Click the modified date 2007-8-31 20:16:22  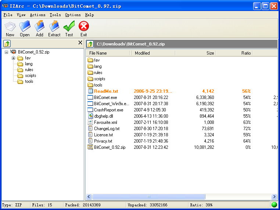click(151, 97)
